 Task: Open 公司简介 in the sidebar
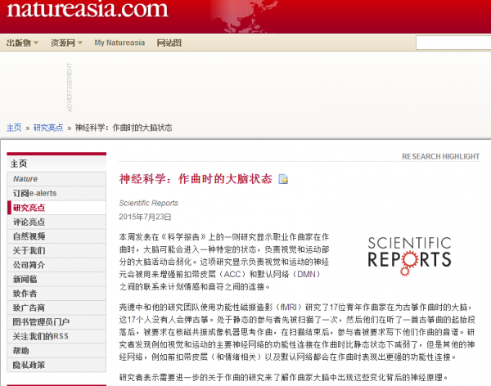(56, 265)
